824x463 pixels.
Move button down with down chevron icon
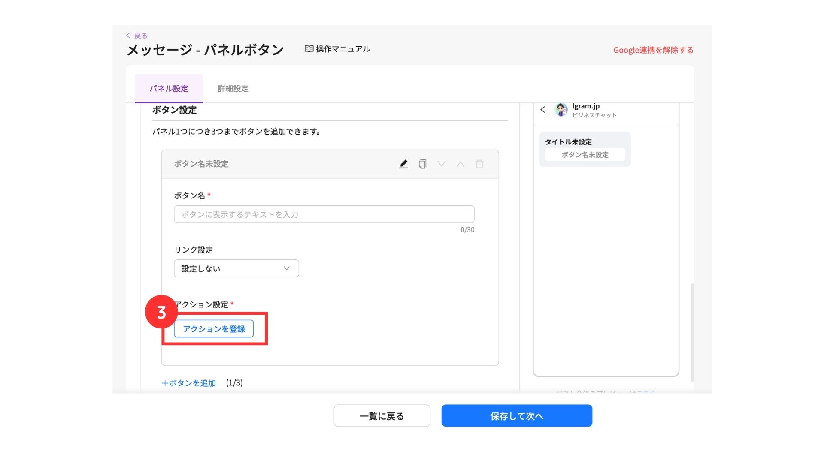(x=441, y=164)
